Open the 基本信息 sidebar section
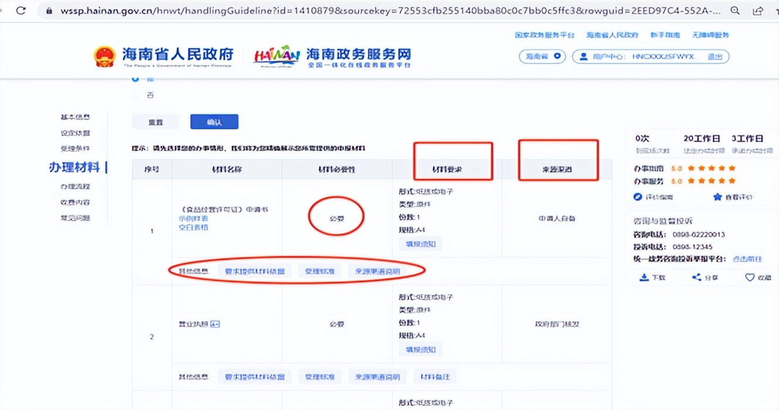779x410 pixels. [x=75, y=117]
